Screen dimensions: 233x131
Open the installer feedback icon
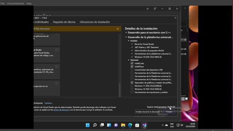point(155,9)
